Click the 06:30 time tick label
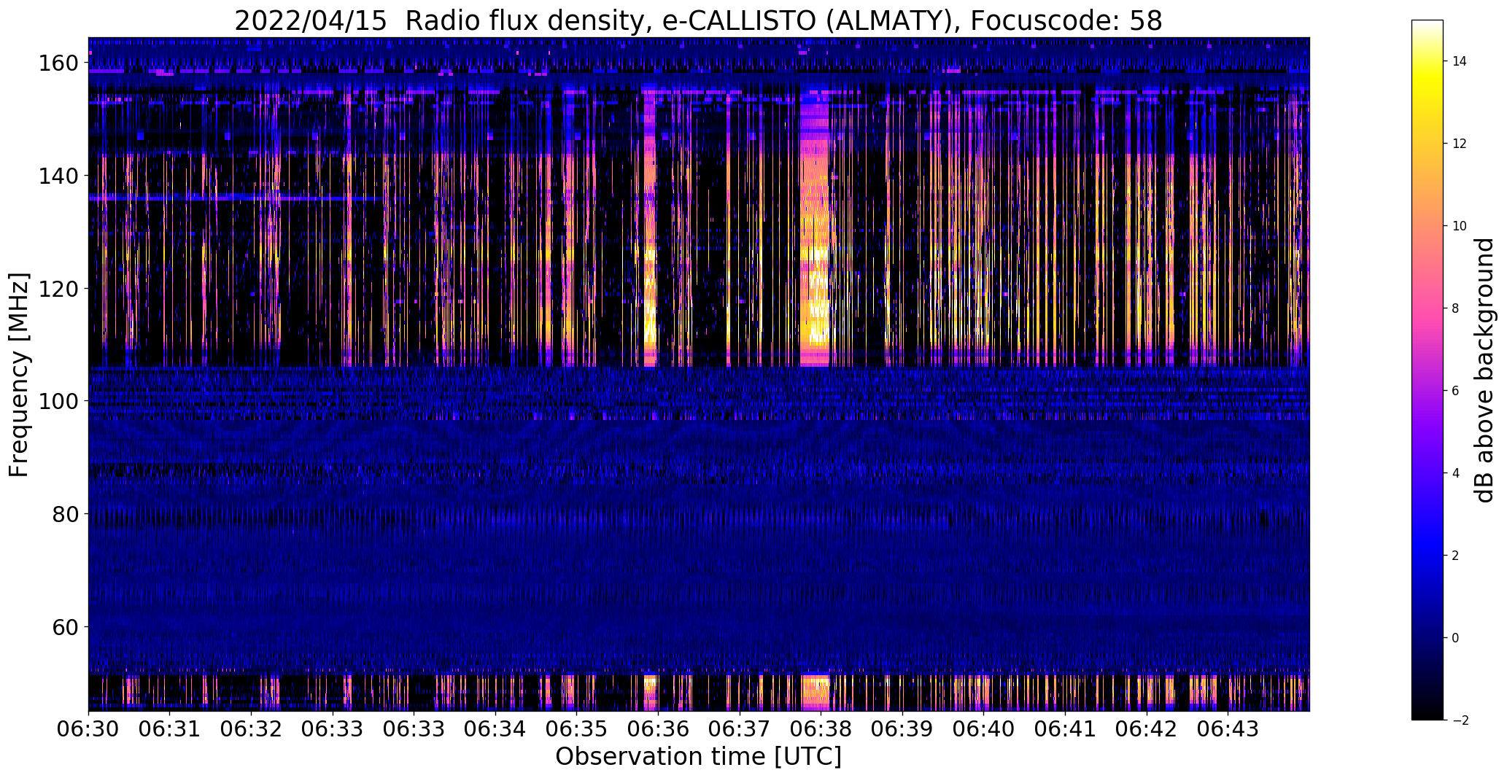 coord(88,729)
